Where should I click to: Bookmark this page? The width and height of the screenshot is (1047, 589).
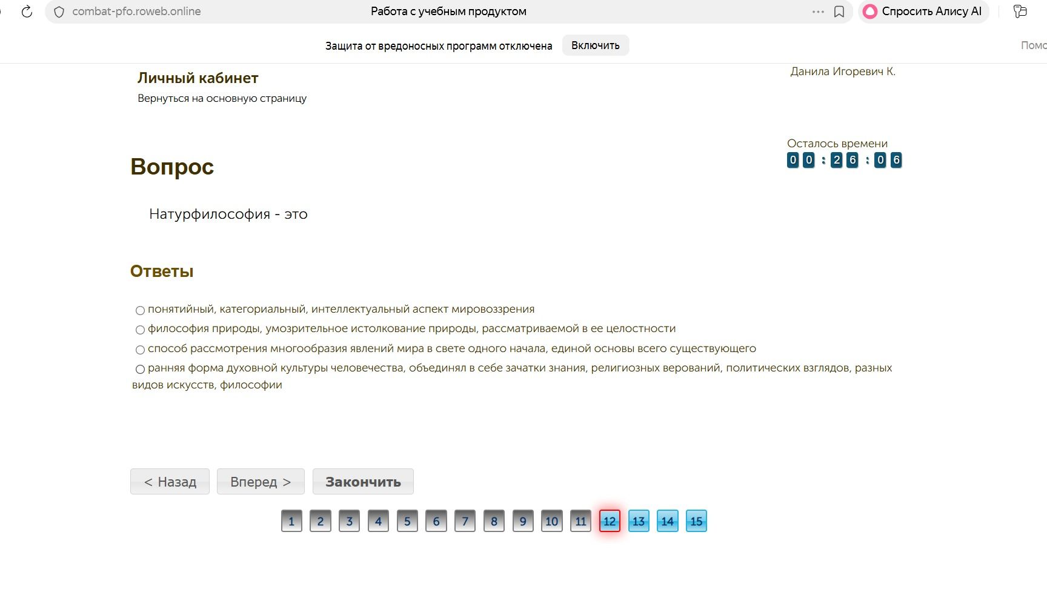839,12
